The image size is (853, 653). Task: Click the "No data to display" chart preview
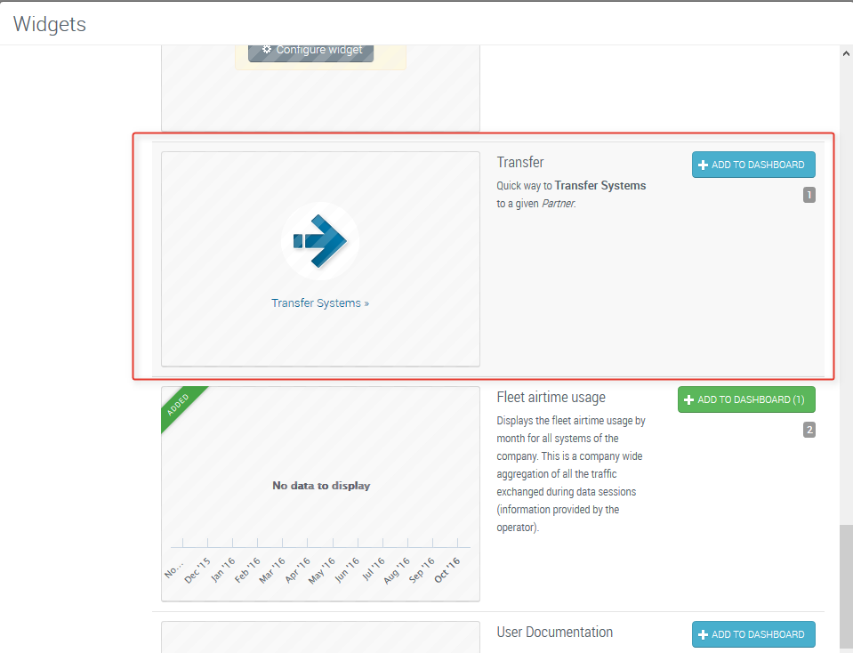coord(320,486)
